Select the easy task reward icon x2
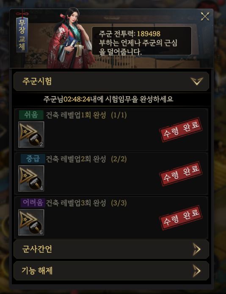This screenshot has width=226, height=294. click(31, 134)
